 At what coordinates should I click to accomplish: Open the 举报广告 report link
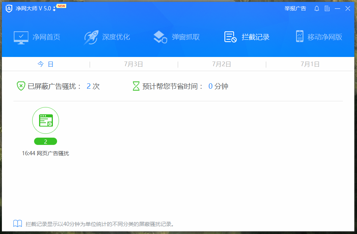(295, 9)
